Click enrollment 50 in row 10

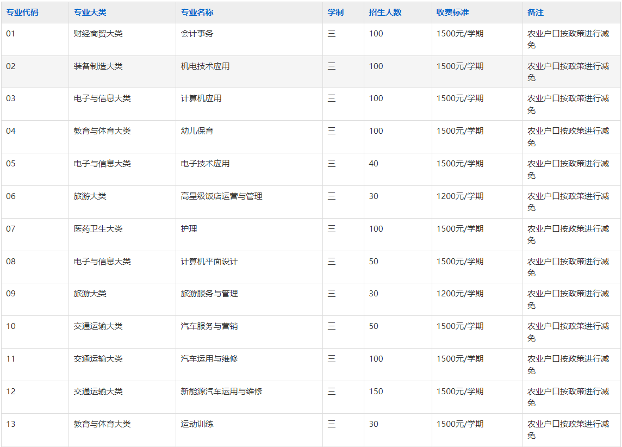click(374, 326)
